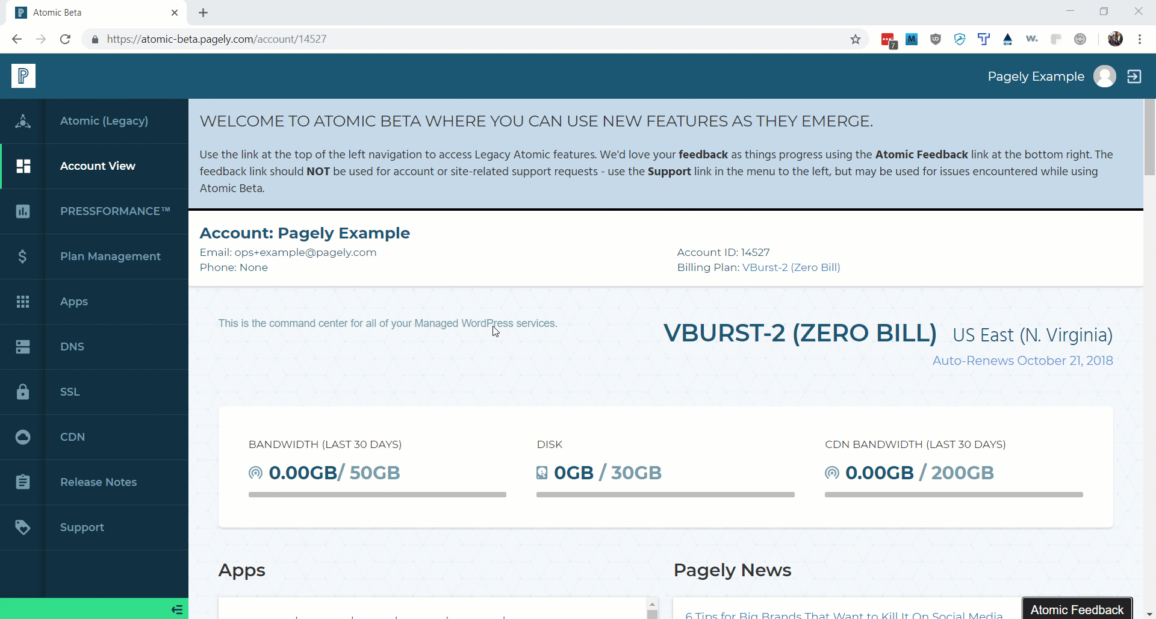Screen dimensions: 1156x619
Task: Click the VBURST-2 (ZERO BILL) heading
Action: coord(800,333)
